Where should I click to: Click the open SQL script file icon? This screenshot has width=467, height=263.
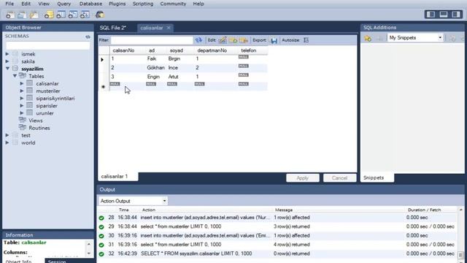(x=22, y=15)
